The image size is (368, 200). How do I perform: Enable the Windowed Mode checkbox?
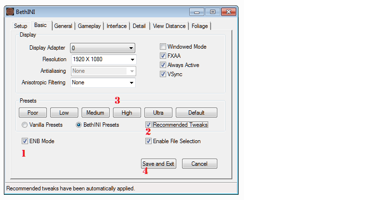tap(163, 47)
